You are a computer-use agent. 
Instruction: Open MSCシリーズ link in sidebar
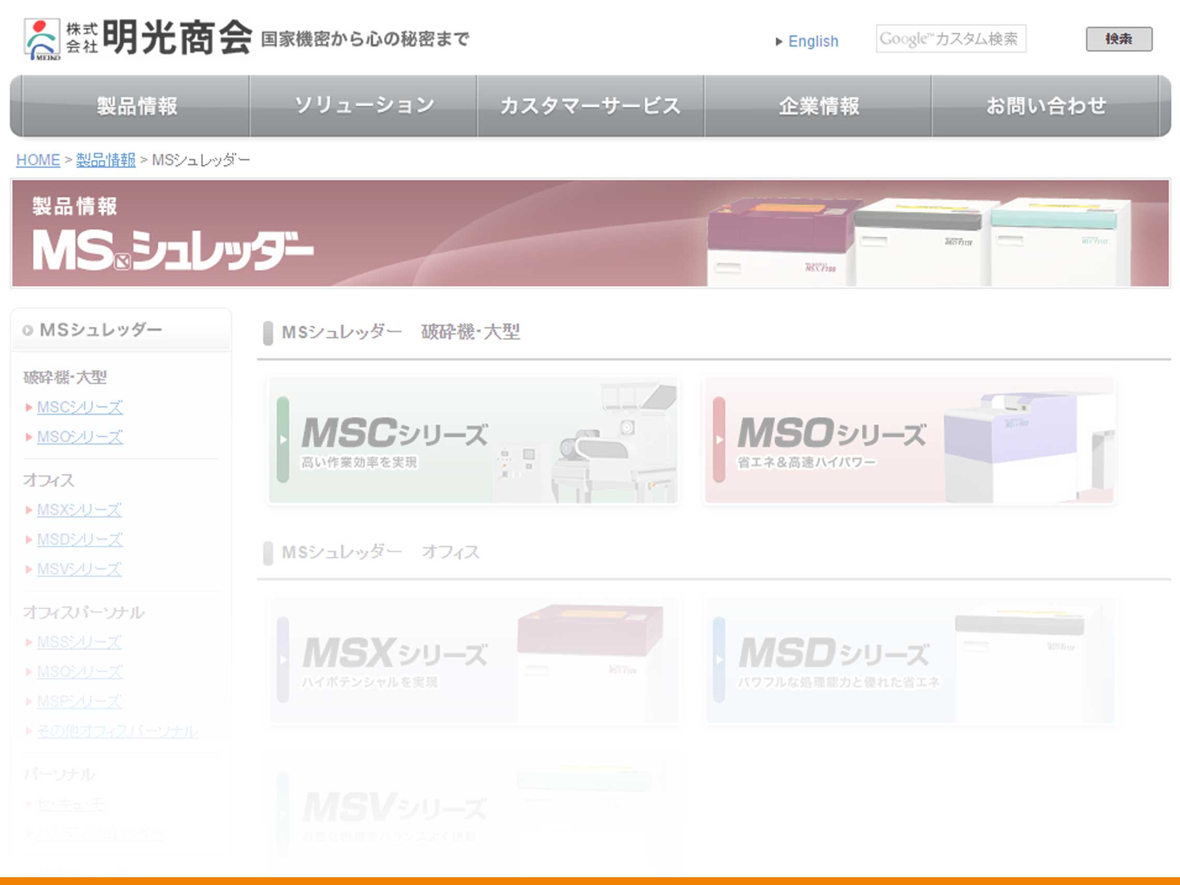click(x=80, y=407)
